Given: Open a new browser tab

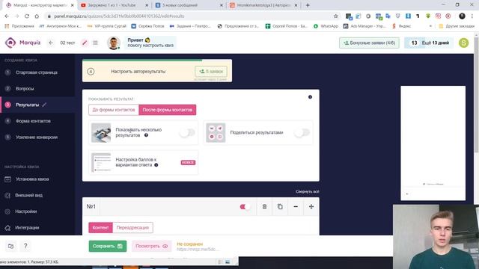Looking at the screenshot, I should pos(308,5).
